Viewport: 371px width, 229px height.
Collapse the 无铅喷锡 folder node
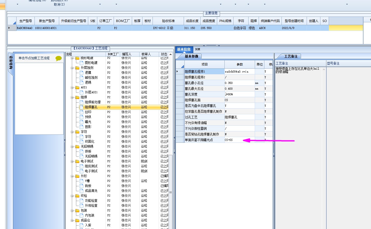(72, 147)
